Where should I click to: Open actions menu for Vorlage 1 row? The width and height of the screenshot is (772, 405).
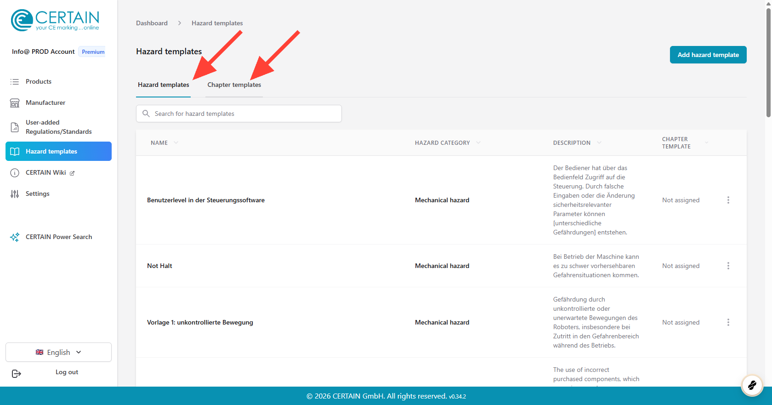click(x=728, y=322)
